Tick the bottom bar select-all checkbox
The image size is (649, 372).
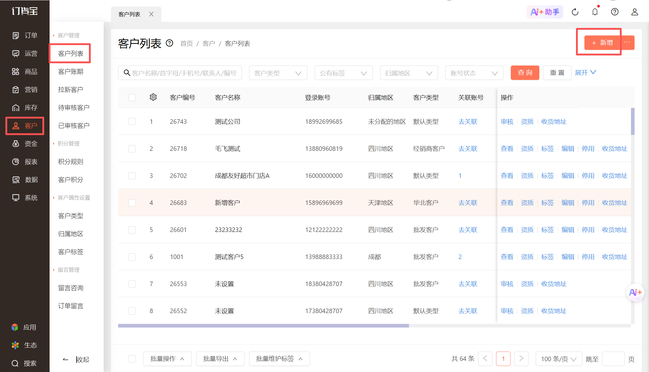[132, 359]
